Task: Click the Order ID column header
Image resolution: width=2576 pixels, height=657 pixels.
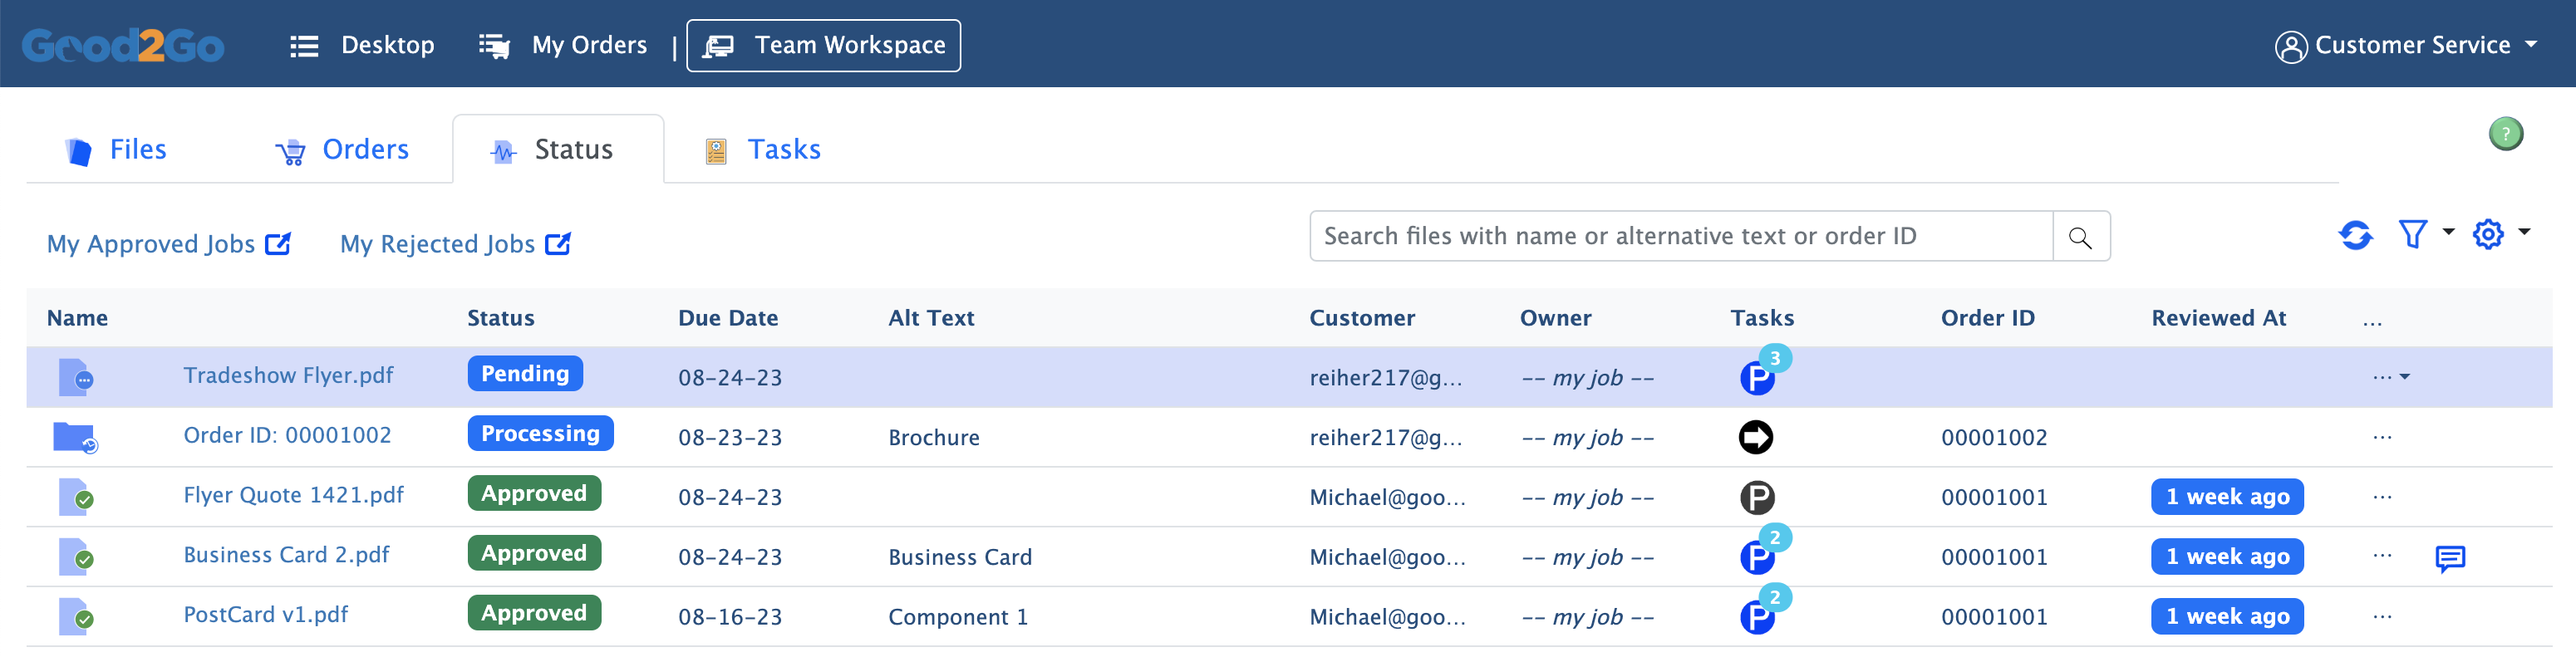Action: click(x=1987, y=318)
